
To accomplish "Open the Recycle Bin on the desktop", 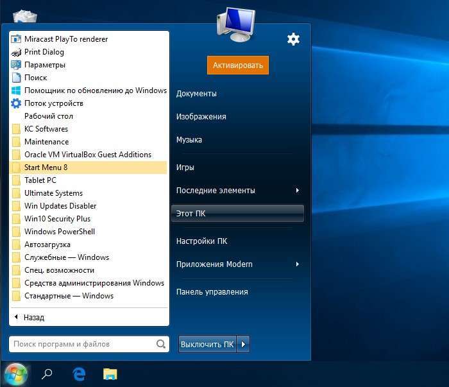I will tap(25, 16).
